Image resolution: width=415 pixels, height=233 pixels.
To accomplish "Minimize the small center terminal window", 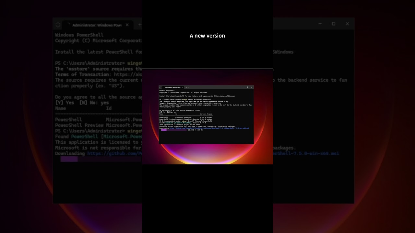I will [243, 87].
